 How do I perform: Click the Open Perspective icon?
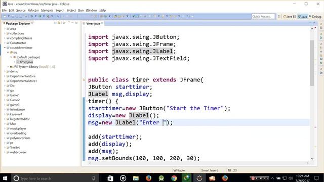coord(279,16)
